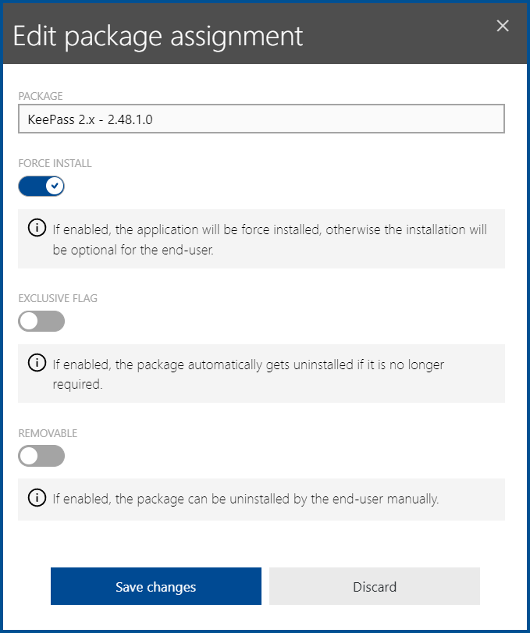Viewport: 530px width, 633px height.
Task: Click the PACKAGE field label
Action: (x=40, y=96)
